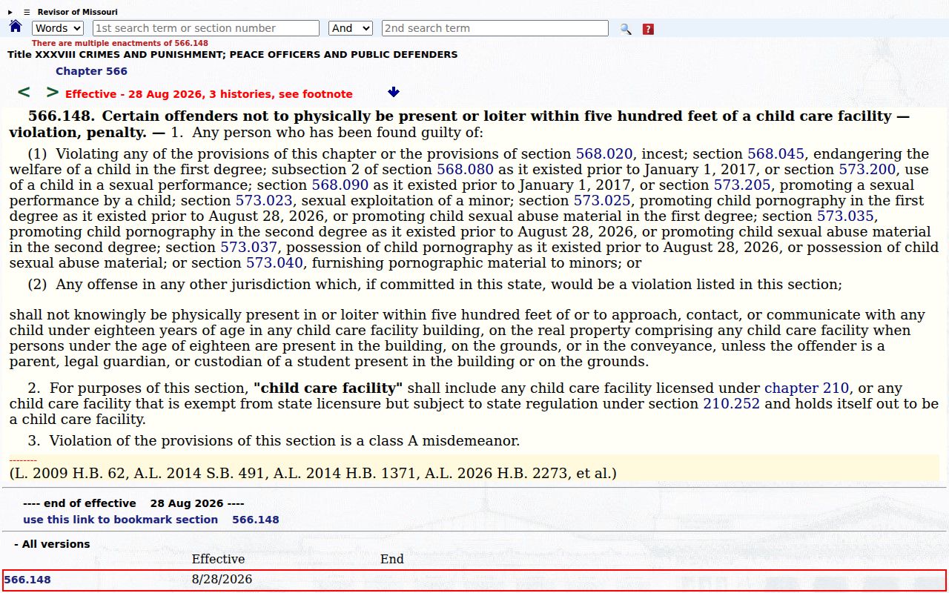Screen dimensions: 949x593
Task: Go to the home page icon
Action: click(x=16, y=27)
